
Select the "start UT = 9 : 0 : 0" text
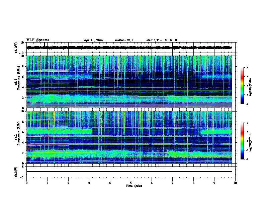162,40
